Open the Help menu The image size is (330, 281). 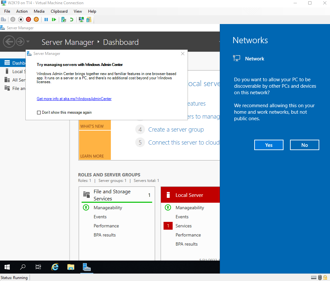[92, 11]
